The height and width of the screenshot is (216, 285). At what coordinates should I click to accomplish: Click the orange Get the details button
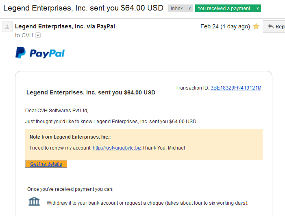[46, 164]
